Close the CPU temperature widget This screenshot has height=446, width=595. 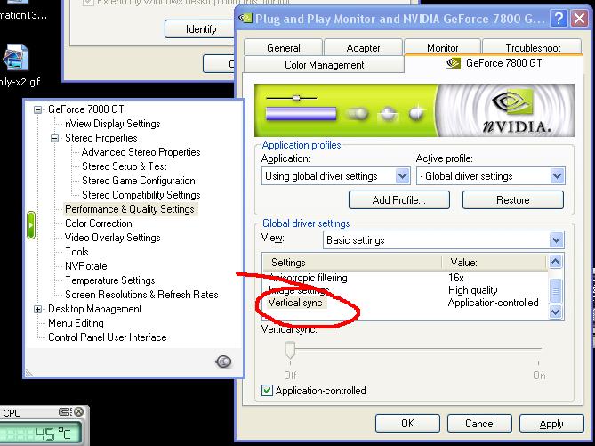point(80,413)
